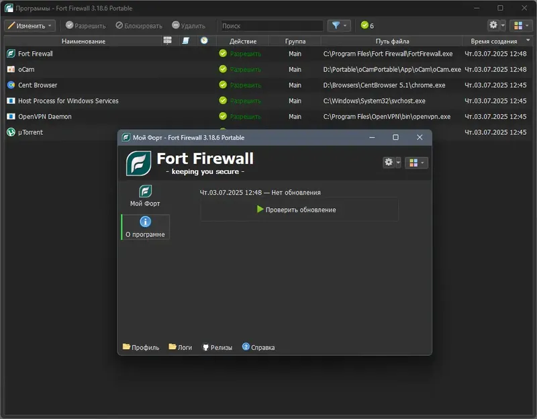Click green allow checkmark in Fort Firewall row
Viewport: 537px width, 419px height.
tap(223, 54)
